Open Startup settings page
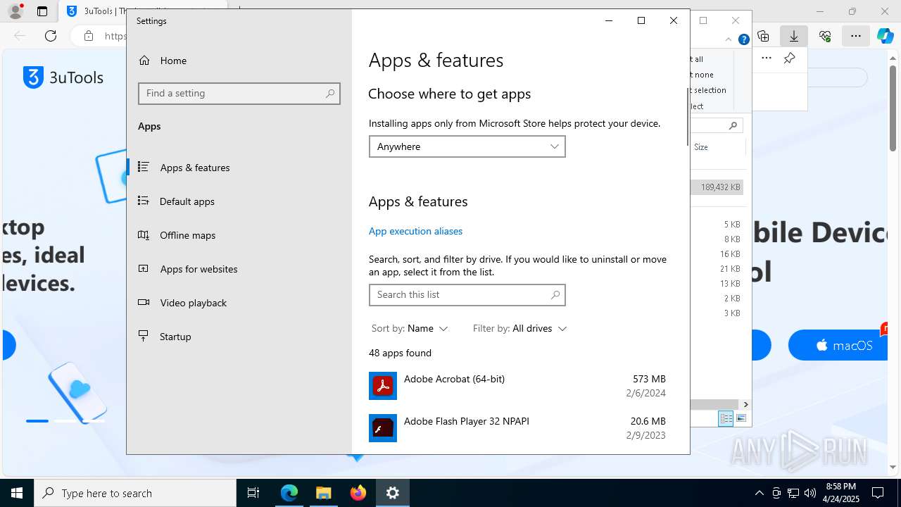Viewport: 901px width, 507px height. tap(175, 337)
